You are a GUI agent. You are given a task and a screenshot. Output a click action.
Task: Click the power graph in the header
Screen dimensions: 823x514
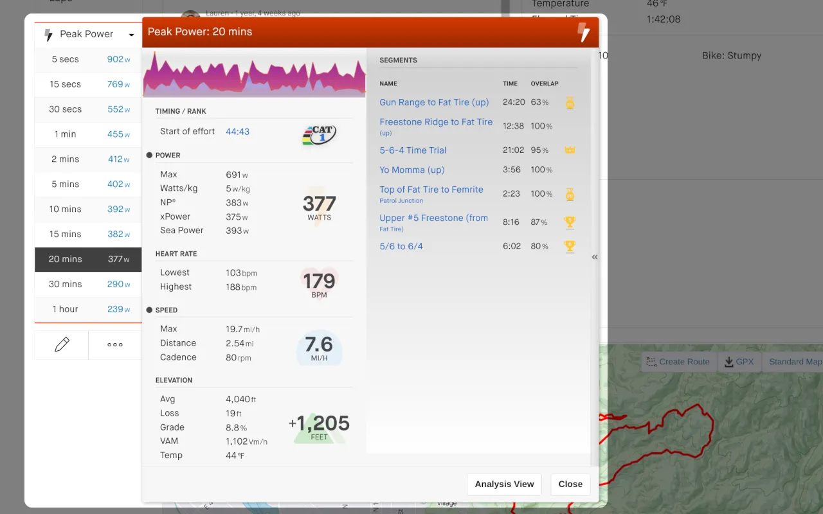[x=254, y=74]
